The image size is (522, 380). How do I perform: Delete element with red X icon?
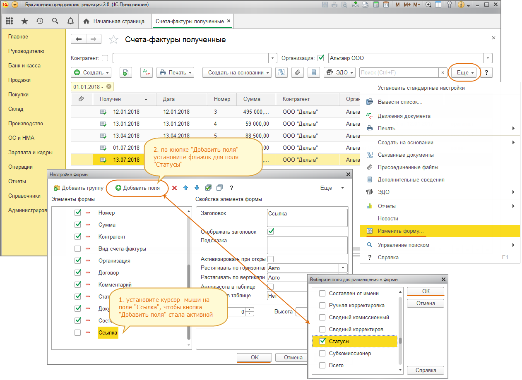click(175, 188)
